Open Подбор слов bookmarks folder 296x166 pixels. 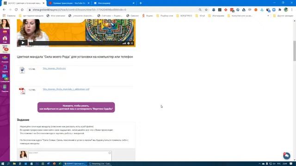[165, 16]
